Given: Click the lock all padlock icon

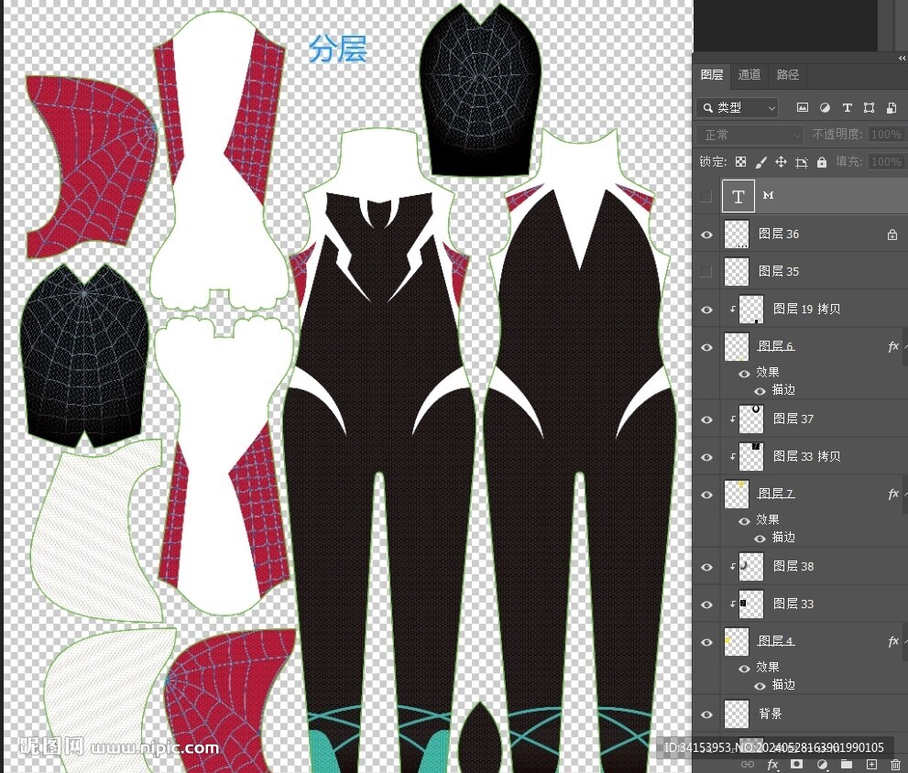Looking at the screenshot, I should [x=822, y=162].
